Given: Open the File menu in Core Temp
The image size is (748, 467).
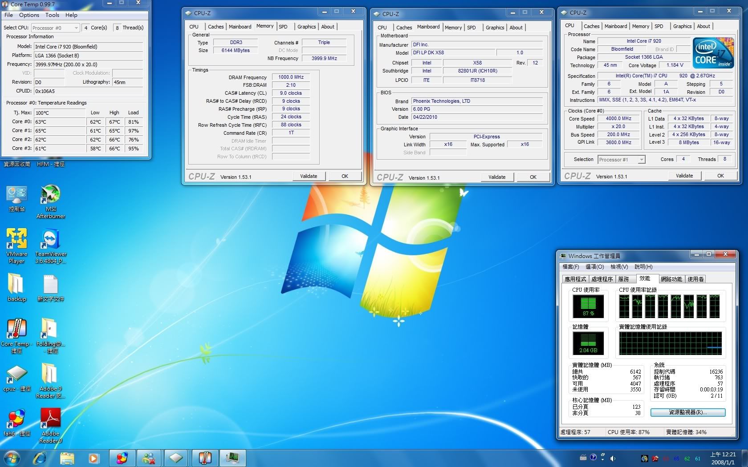Looking at the screenshot, I should click(x=8, y=15).
